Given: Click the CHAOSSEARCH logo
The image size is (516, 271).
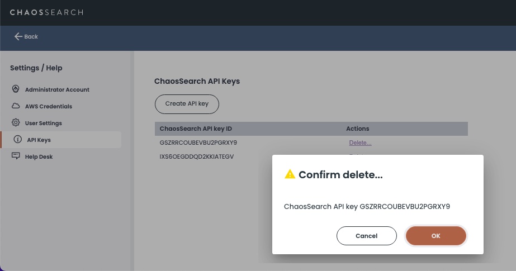Looking at the screenshot, I should pos(46,12).
